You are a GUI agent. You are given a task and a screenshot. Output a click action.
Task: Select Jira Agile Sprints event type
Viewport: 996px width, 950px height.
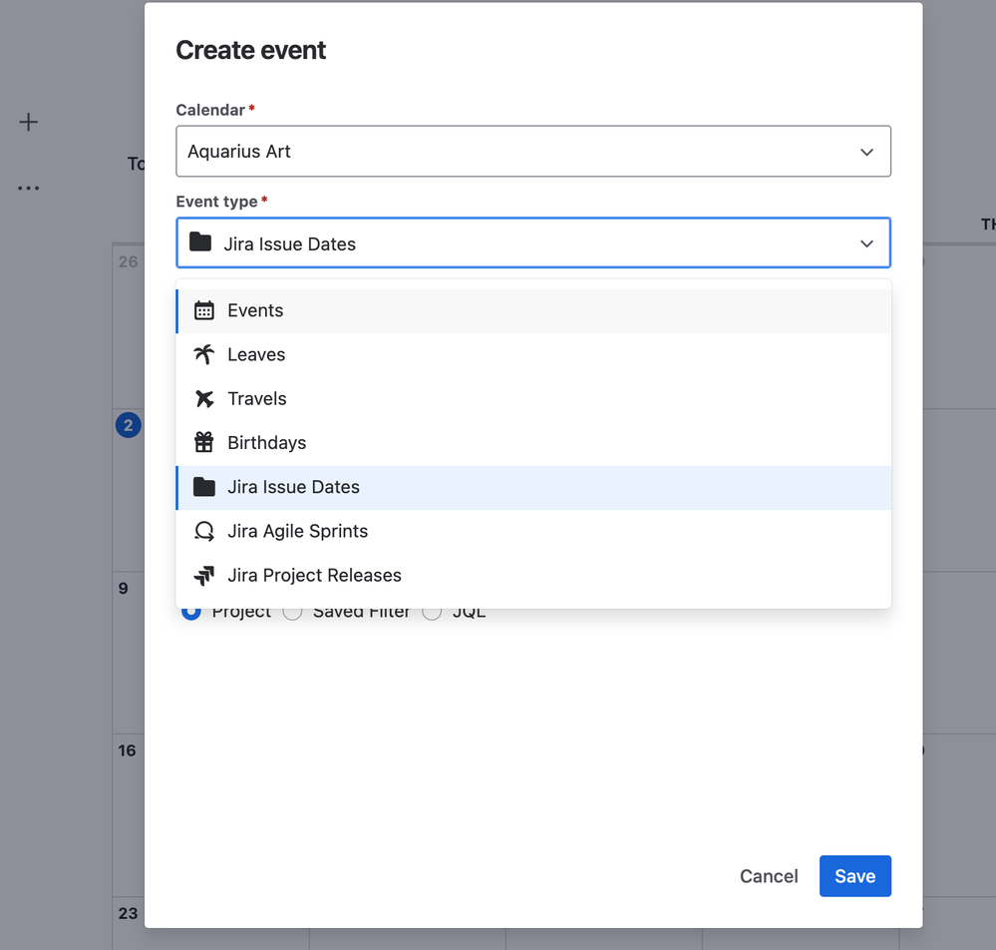[533, 532]
